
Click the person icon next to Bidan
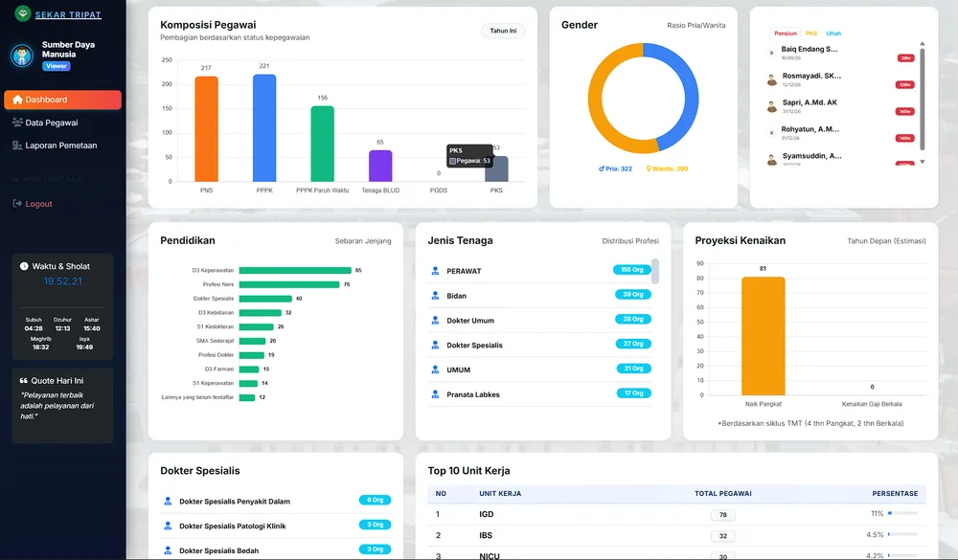pyautogui.click(x=435, y=296)
